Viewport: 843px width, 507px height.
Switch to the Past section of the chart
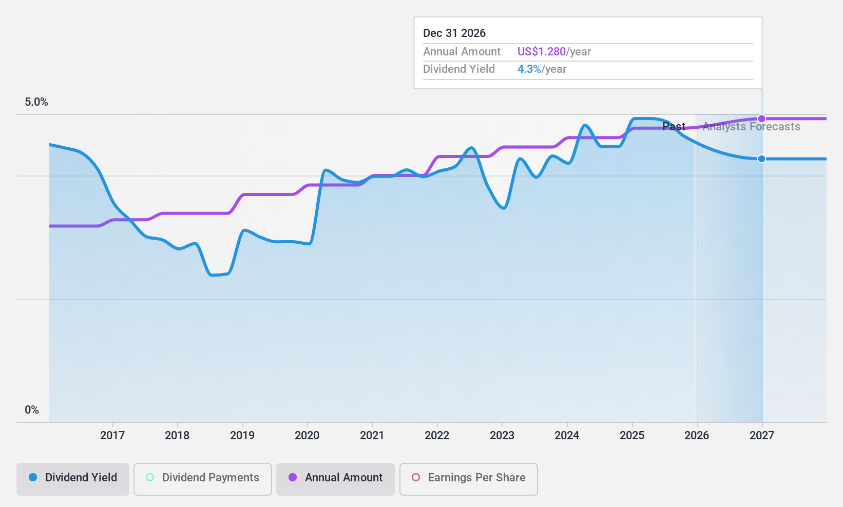(x=674, y=126)
